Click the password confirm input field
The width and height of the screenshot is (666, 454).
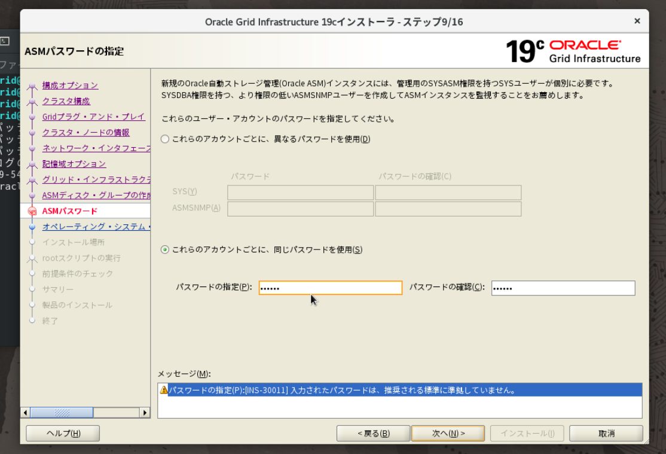tap(563, 288)
